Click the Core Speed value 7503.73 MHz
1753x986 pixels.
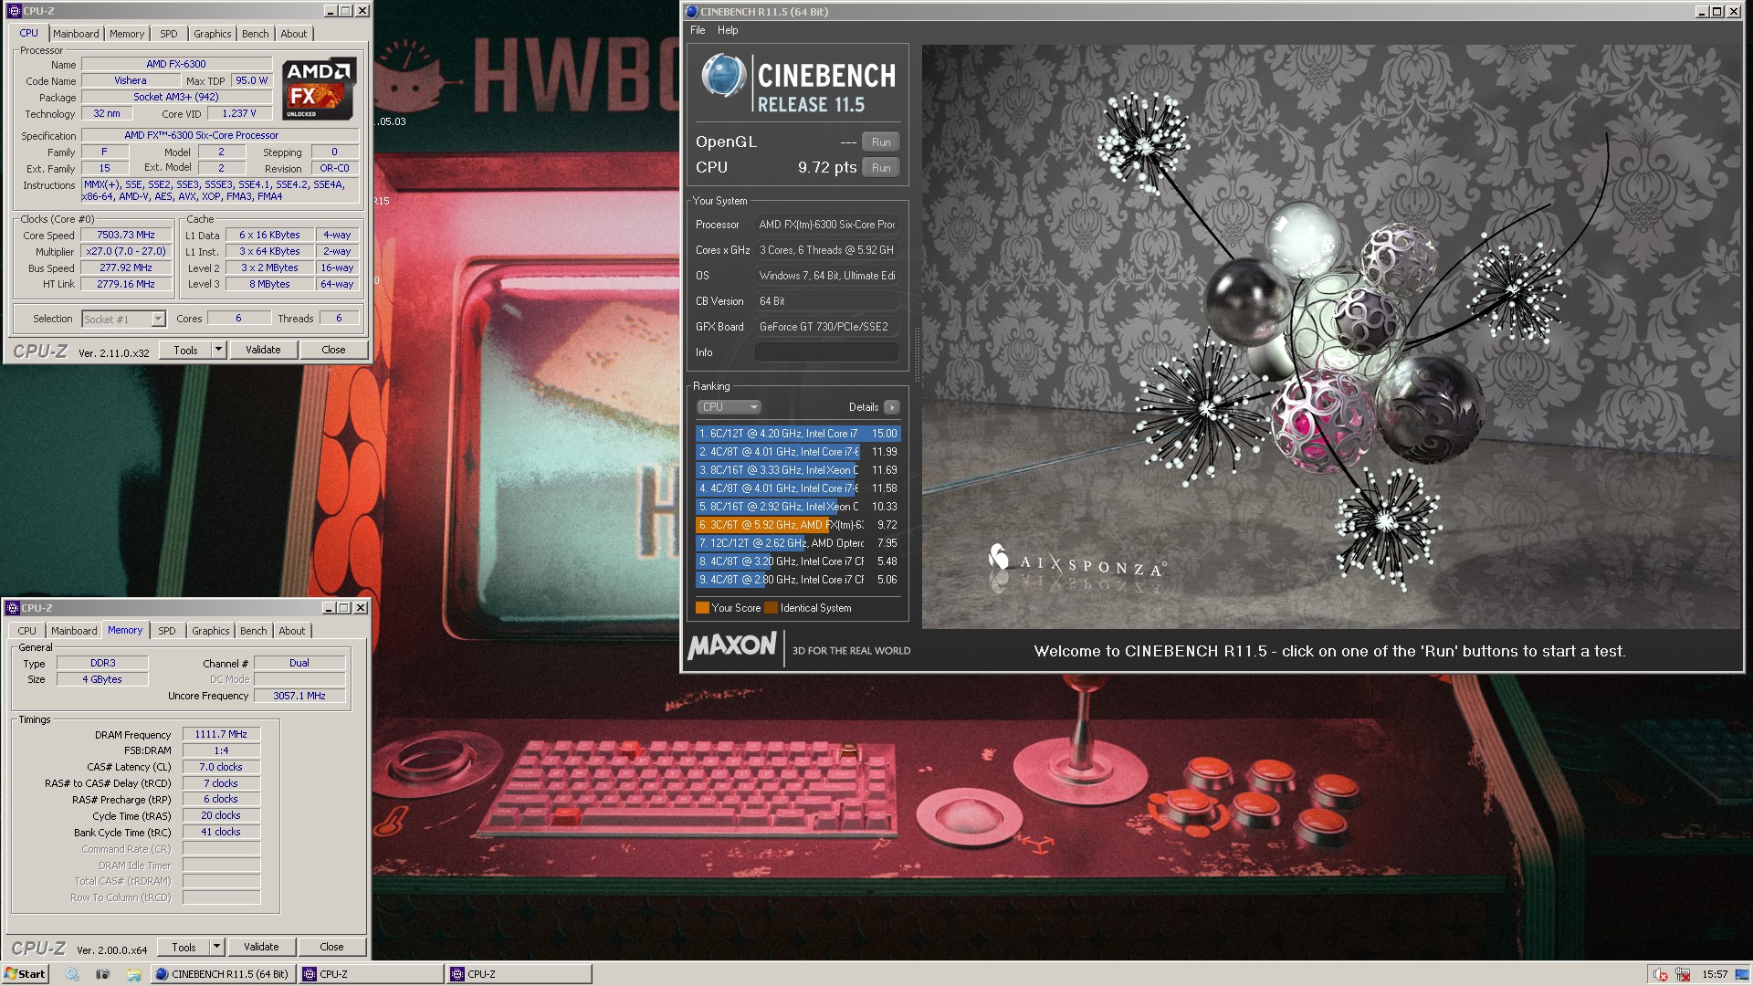[126, 236]
